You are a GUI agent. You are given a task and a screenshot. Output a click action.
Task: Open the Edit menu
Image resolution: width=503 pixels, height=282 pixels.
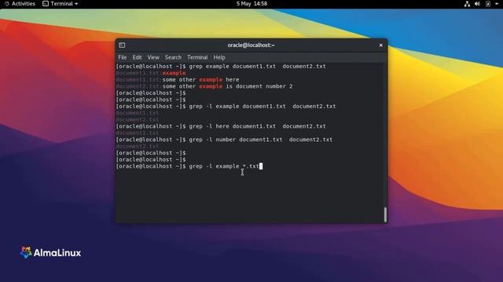tap(137, 57)
